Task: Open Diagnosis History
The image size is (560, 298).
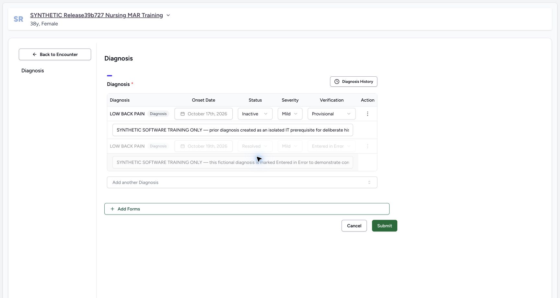Action: [354, 82]
